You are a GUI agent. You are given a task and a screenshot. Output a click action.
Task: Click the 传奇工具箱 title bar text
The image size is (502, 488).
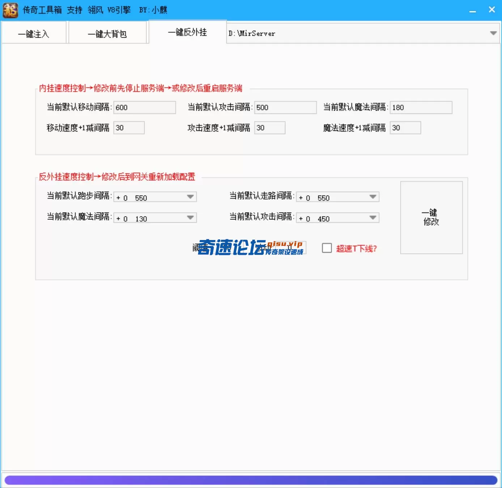point(95,10)
